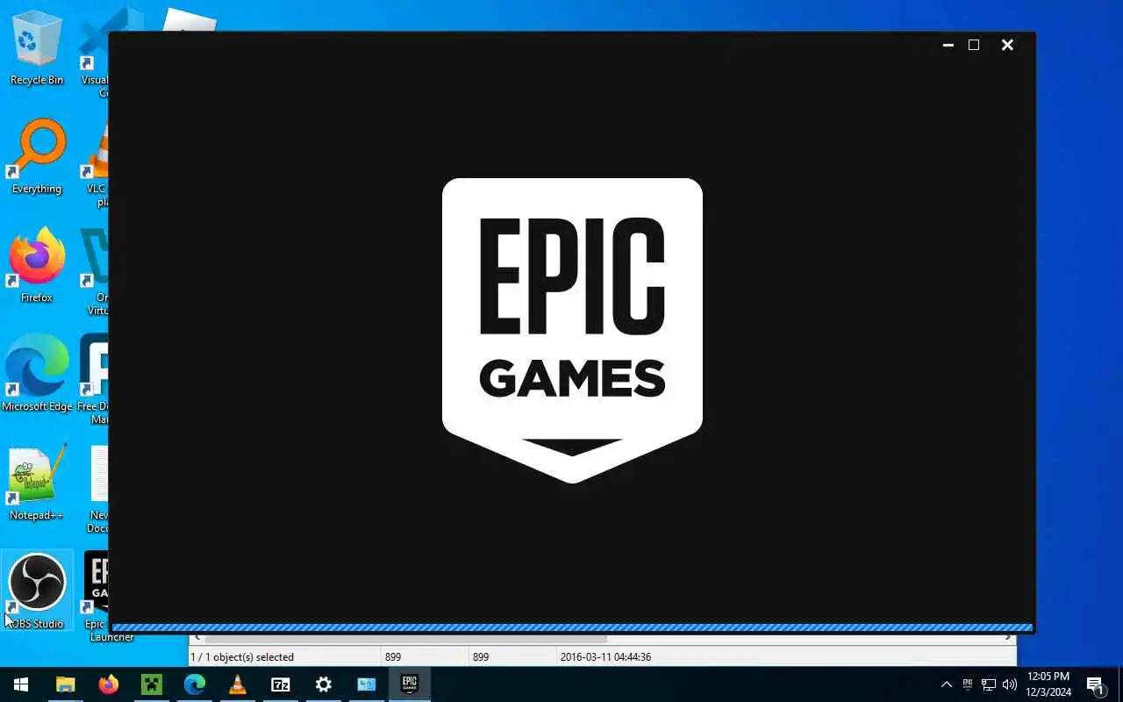Launch Microsoft Edge from the taskbar

tap(194, 684)
